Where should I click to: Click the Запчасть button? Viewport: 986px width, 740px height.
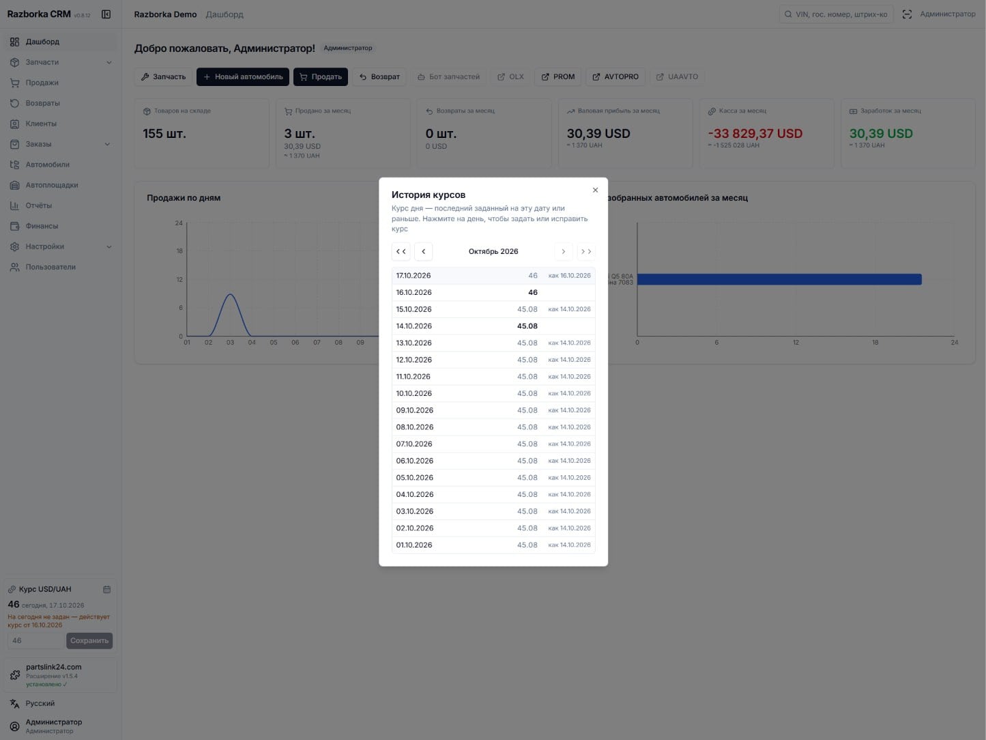(x=163, y=76)
